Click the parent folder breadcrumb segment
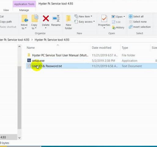The height and width of the screenshot is (147, 157). pyautogui.click(x=15, y=40)
